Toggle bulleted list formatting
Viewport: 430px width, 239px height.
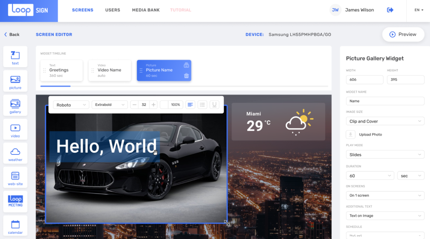[202, 105]
